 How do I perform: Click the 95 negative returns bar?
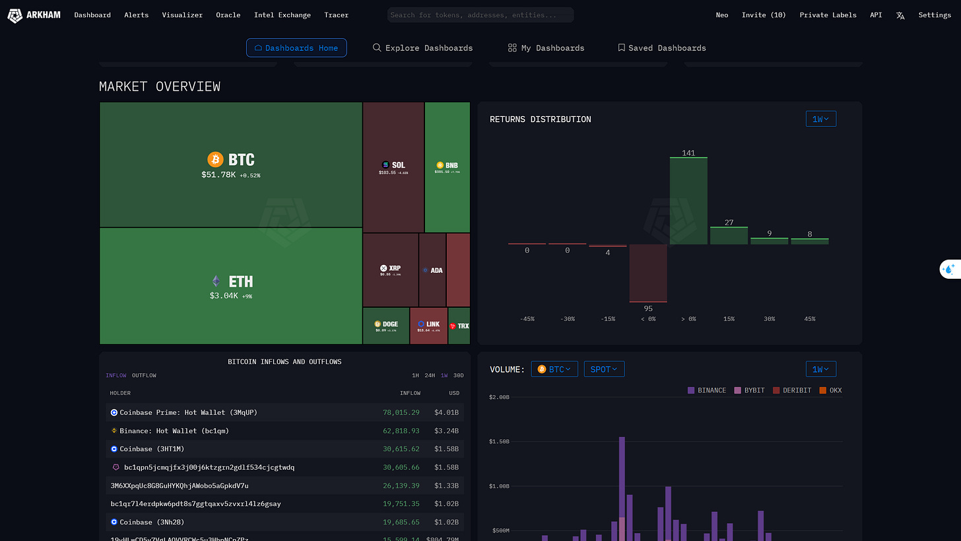[648, 273]
